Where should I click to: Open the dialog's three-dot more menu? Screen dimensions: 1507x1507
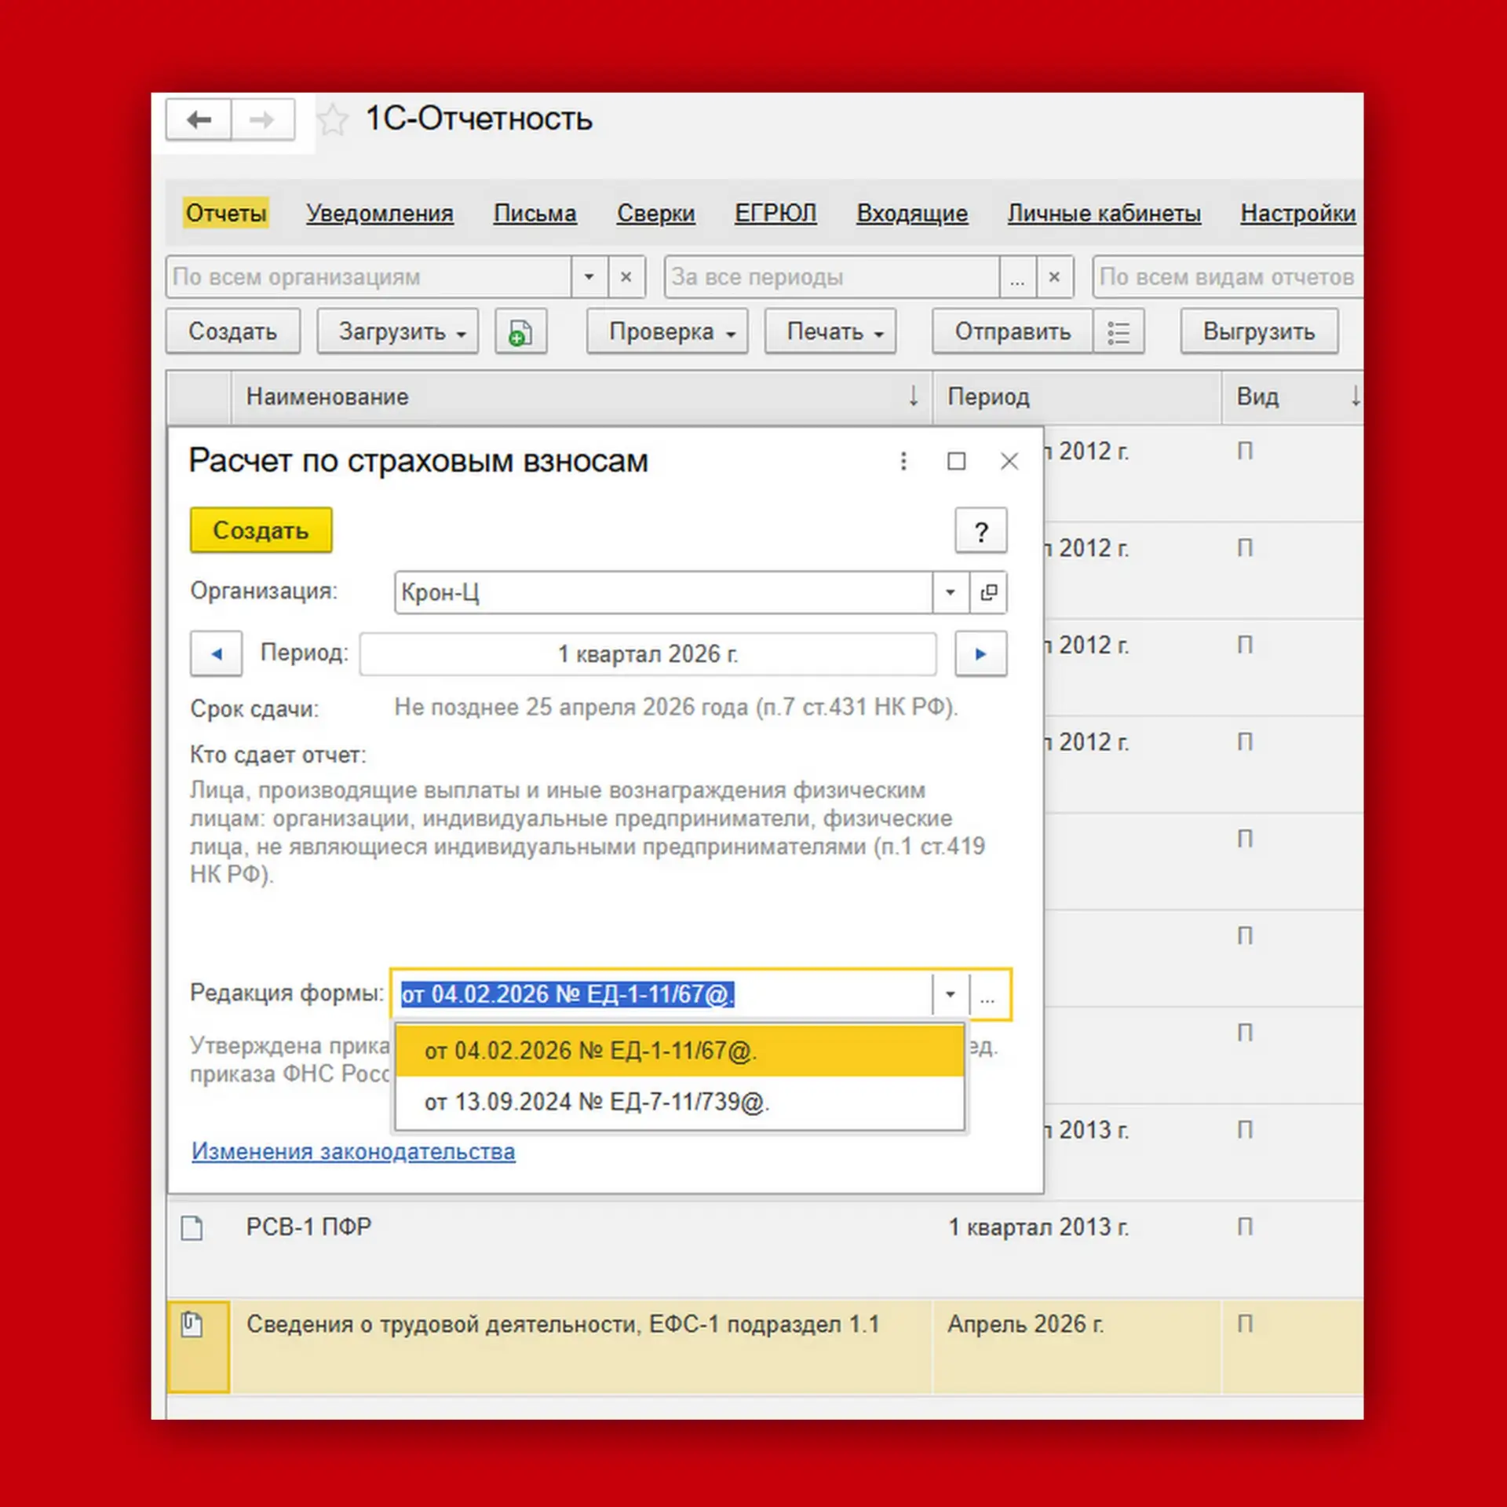903,461
